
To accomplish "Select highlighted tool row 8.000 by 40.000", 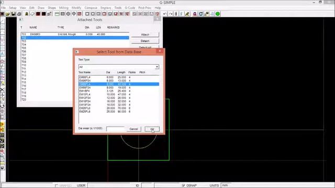I will coord(119,84).
